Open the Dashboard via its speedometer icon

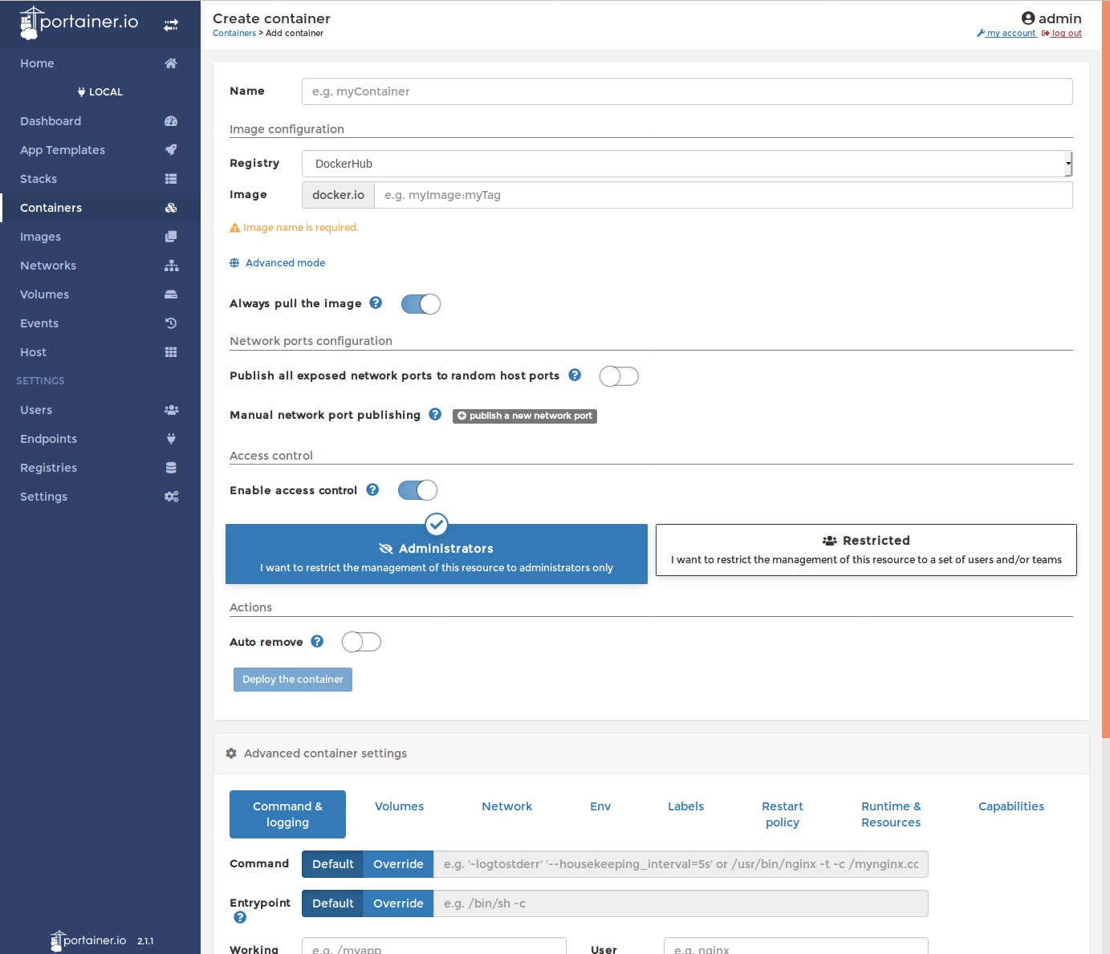point(171,120)
